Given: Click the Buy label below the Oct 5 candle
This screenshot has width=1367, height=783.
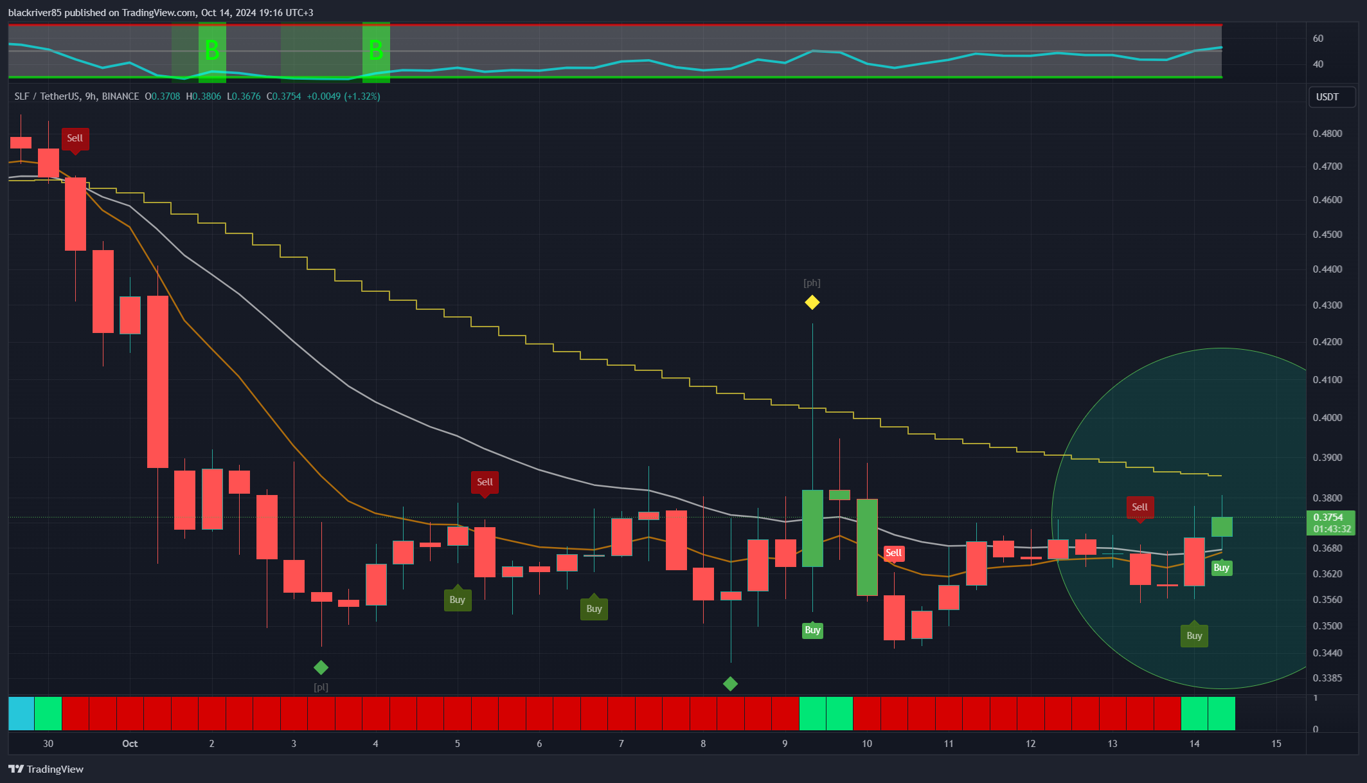Looking at the screenshot, I should tap(457, 600).
